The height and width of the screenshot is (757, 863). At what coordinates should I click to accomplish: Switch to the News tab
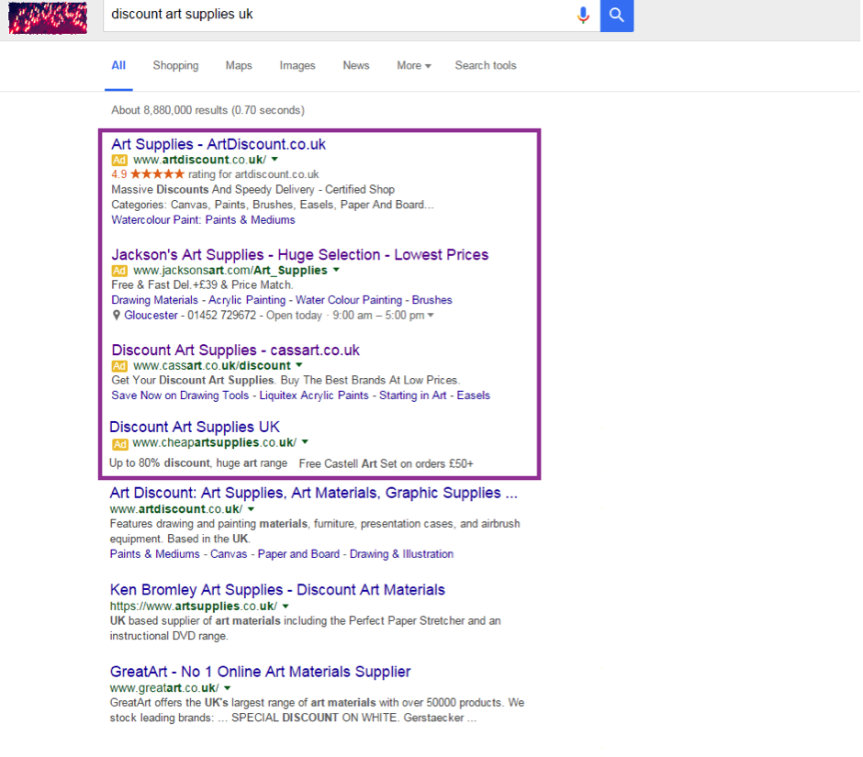(x=356, y=65)
